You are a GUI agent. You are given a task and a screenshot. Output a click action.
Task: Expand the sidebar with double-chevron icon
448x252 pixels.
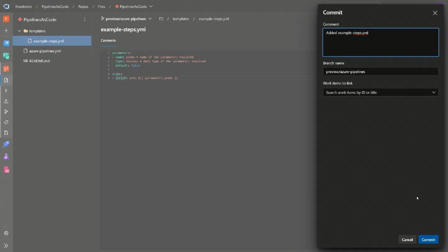(x=6, y=246)
